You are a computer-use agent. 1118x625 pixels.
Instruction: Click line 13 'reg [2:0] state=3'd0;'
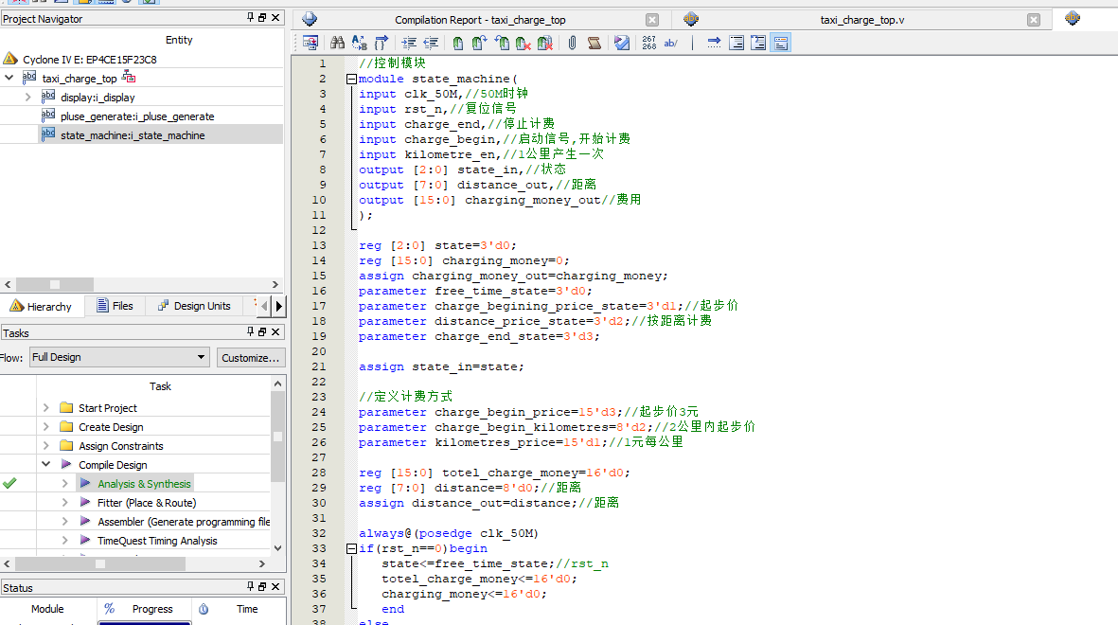(437, 245)
